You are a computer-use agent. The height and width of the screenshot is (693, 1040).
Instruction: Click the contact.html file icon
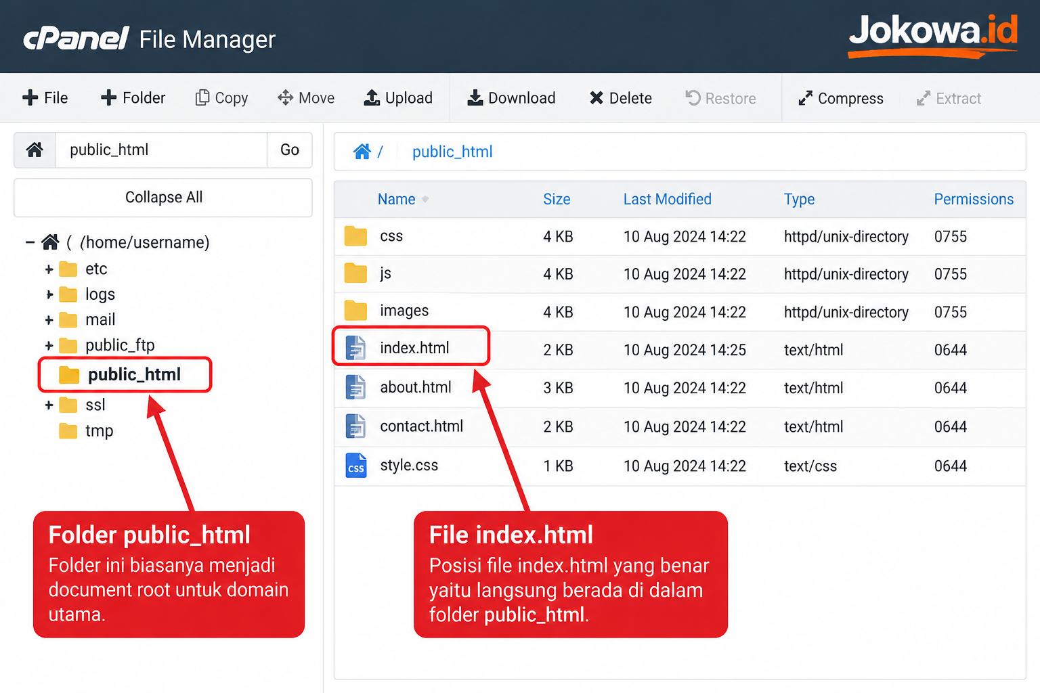click(355, 426)
